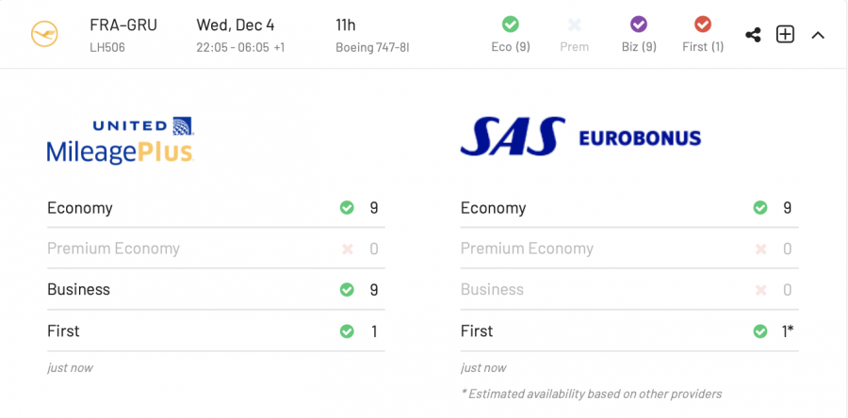Click the estimated availability footnote text
Image resolution: width=848 pixels, height=418 pixels.
click(x=591, y=394)
